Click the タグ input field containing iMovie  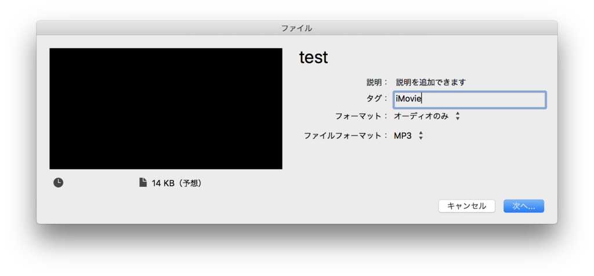coord(470,100)
